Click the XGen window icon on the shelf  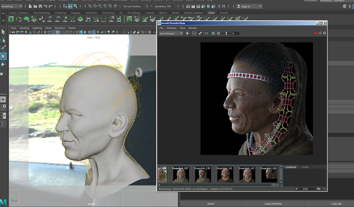point(11,19)
